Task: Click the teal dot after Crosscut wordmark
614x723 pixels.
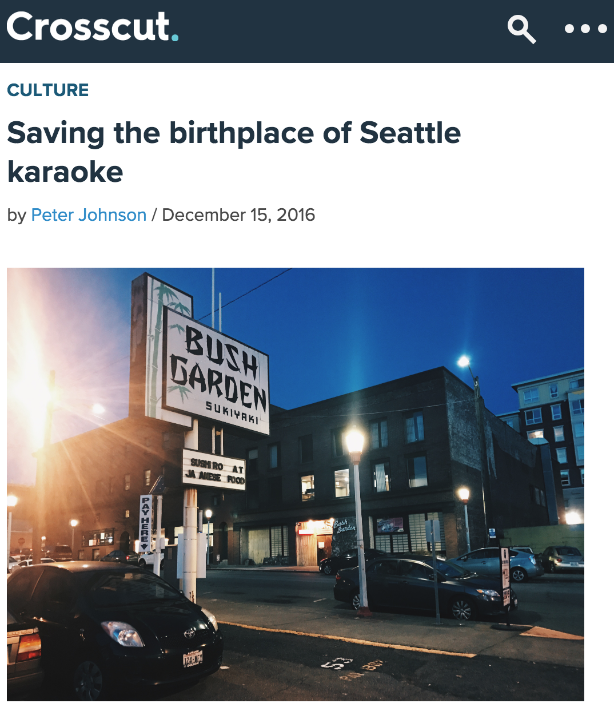Action: tap(174, 38)
